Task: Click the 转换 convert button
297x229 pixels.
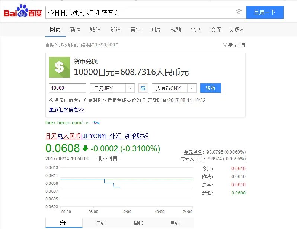Action: coord(210,88)
